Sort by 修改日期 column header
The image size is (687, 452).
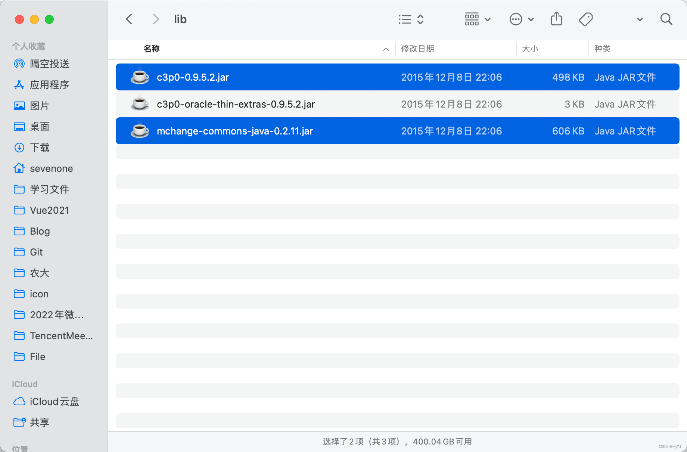coord(417,49)
